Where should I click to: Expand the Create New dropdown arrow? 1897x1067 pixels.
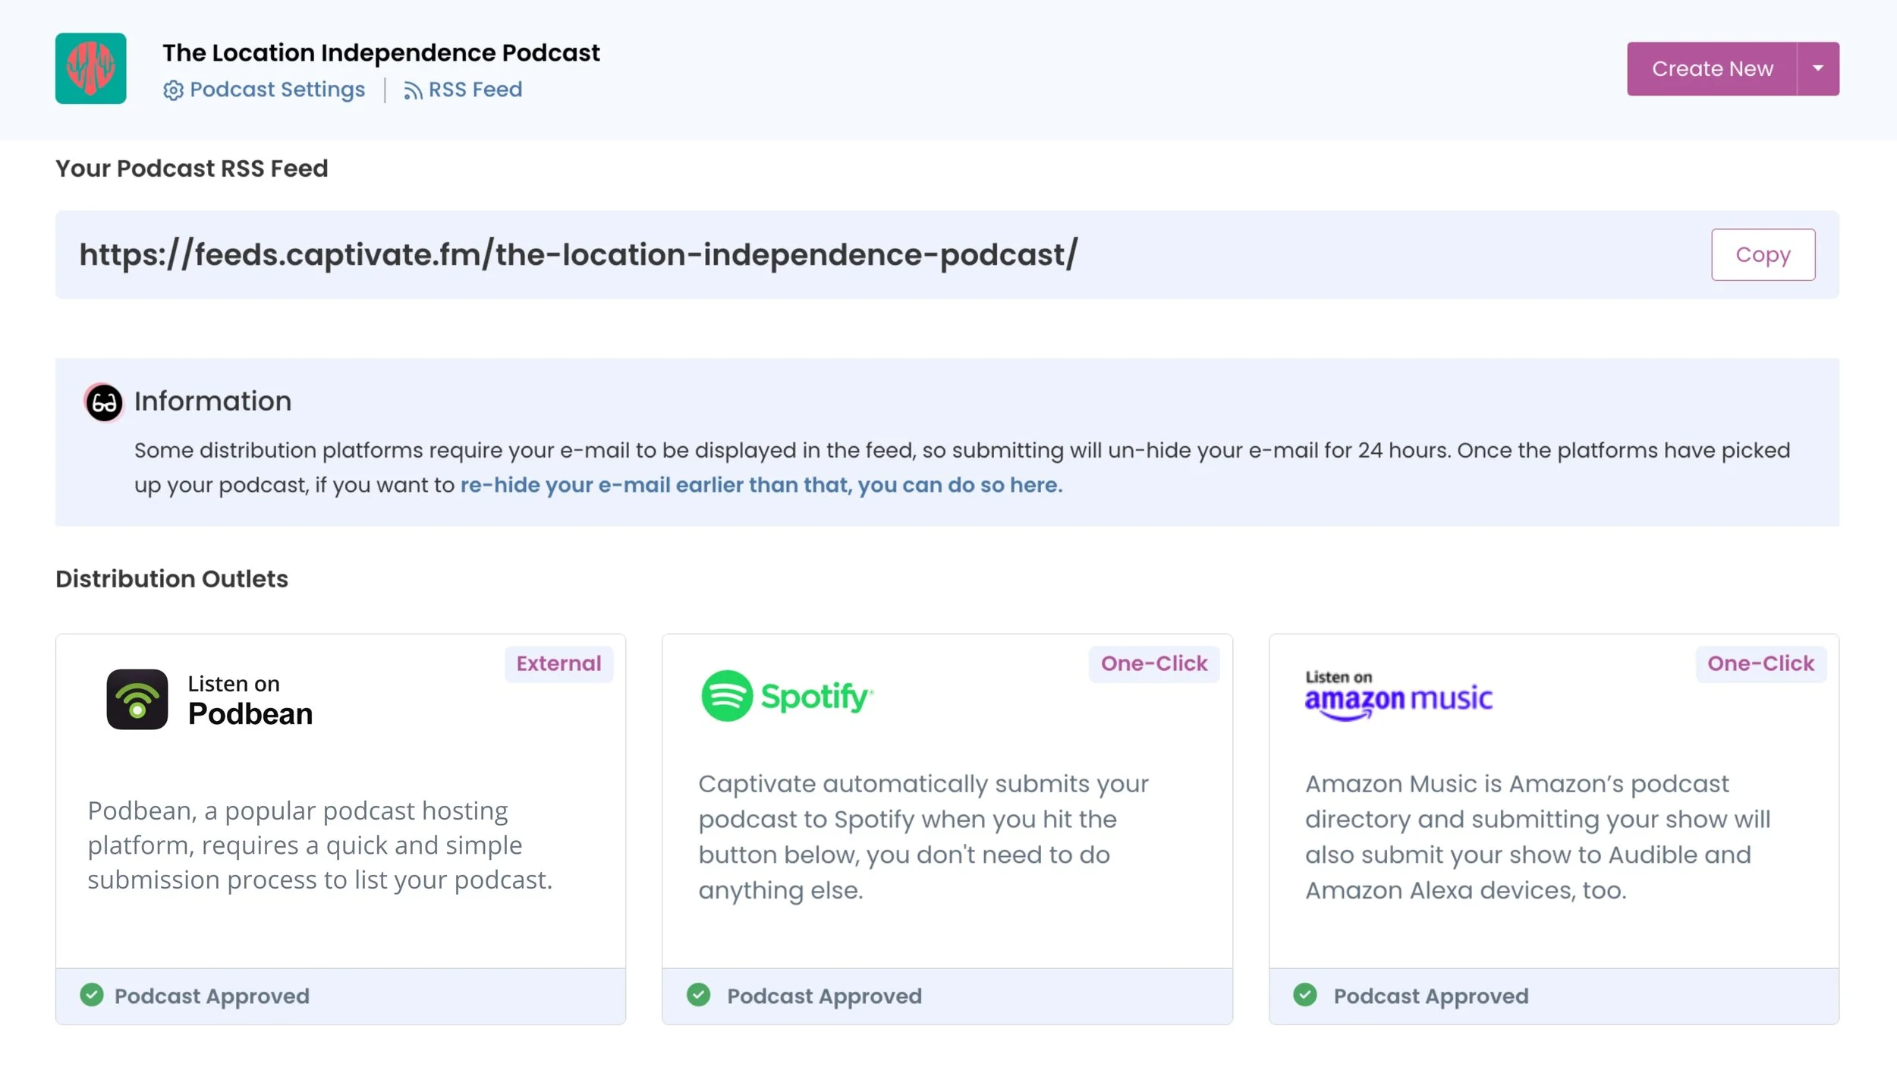(1817, 68)
